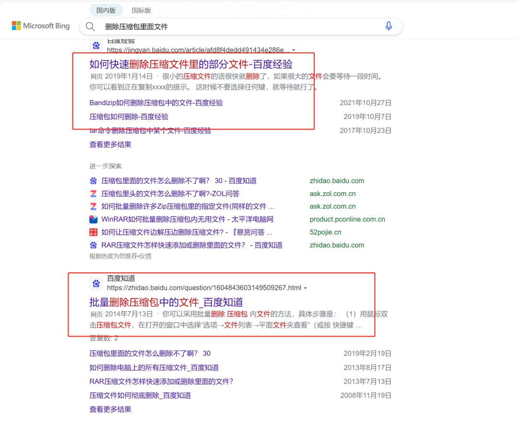The width and height of the screenshot is (518, 423).
Task: Expand dropdown arrow after zhidao.baidu.com question URL
Action: (306, 288)
